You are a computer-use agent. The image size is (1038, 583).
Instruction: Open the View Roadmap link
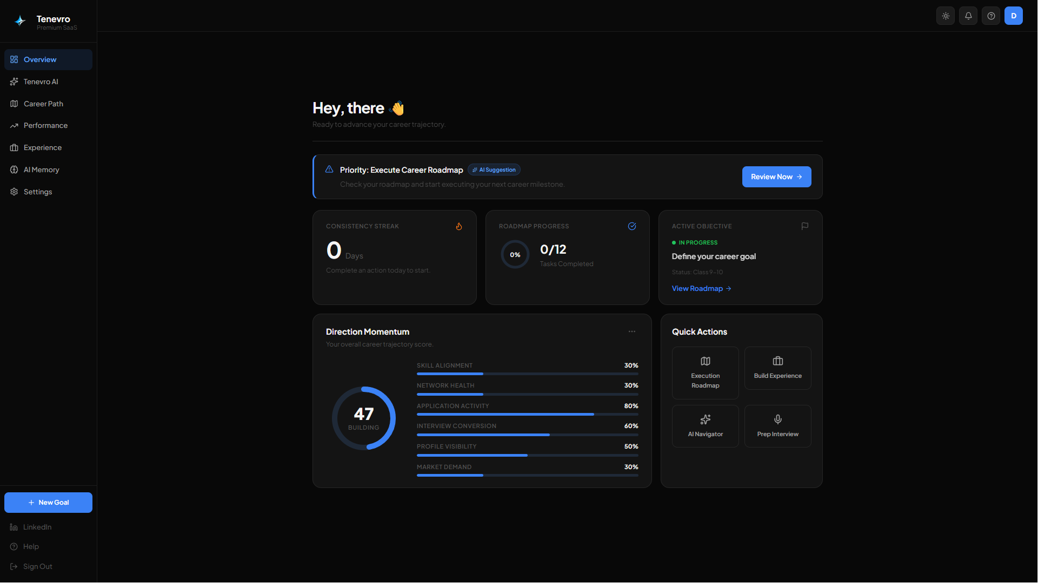pyautogui.click(x=701, y=288)
